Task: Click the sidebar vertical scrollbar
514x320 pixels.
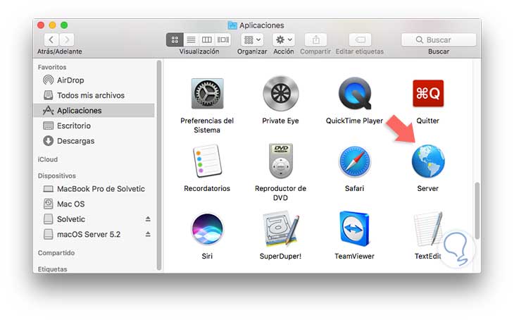Action: point(159,165)
